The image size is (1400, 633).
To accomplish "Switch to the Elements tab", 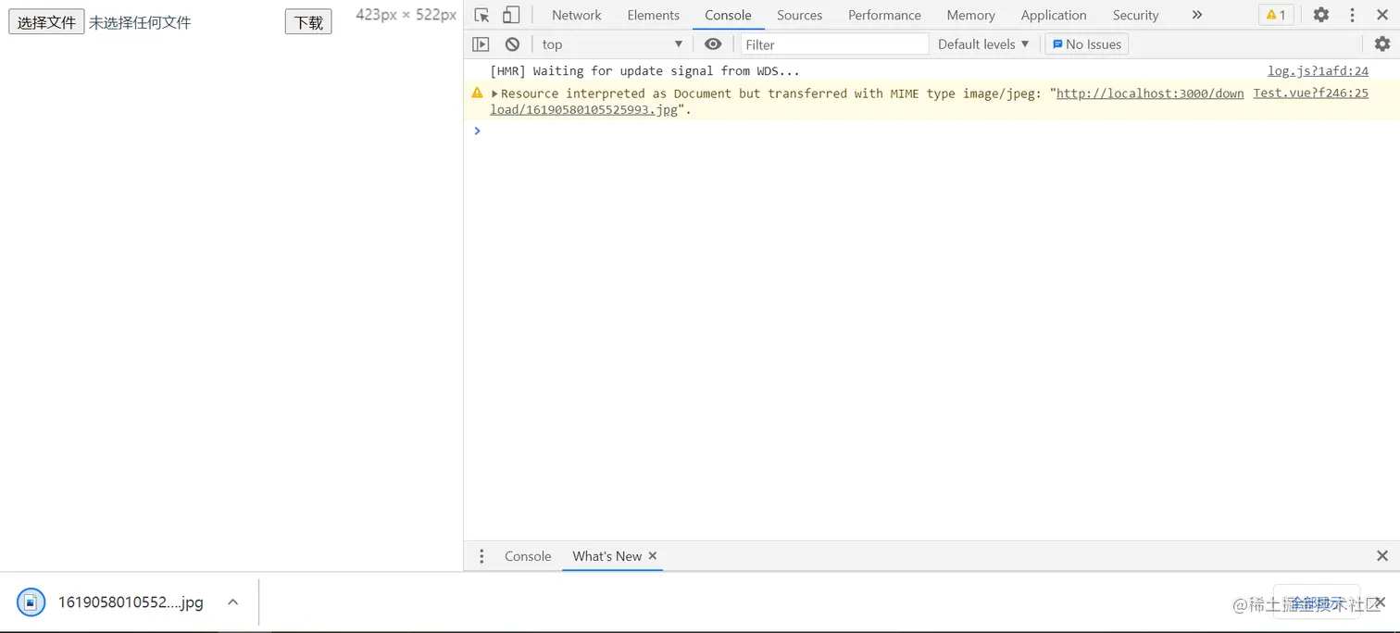I will click(653, 15).
